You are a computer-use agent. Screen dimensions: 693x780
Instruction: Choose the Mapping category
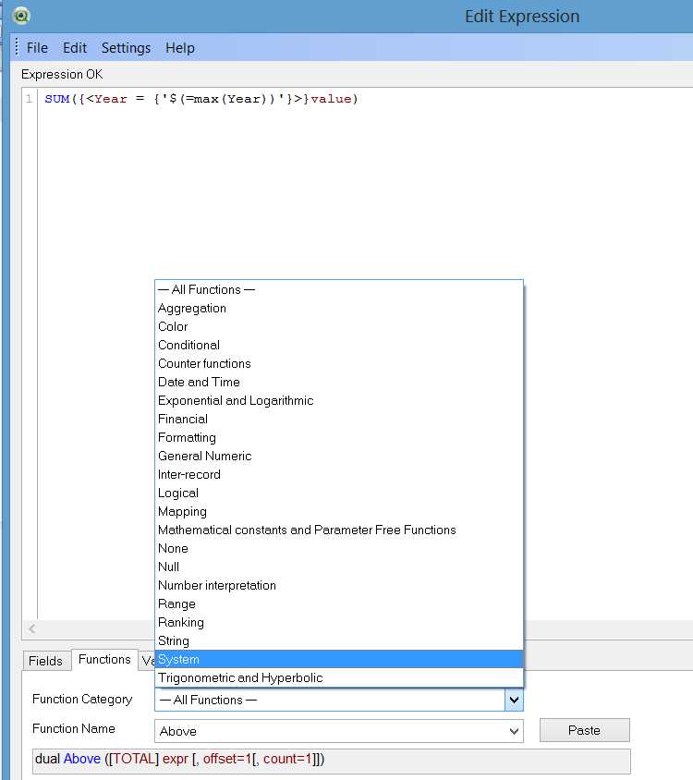coord(339,511)
